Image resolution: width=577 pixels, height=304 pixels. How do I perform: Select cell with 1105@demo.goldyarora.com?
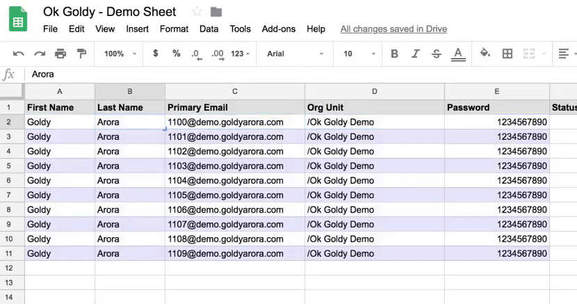[x=235, y=195]
